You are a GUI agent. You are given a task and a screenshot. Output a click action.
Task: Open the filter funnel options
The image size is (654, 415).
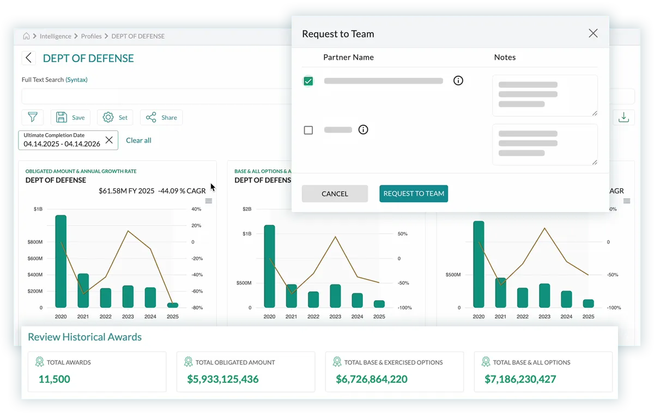33,117
